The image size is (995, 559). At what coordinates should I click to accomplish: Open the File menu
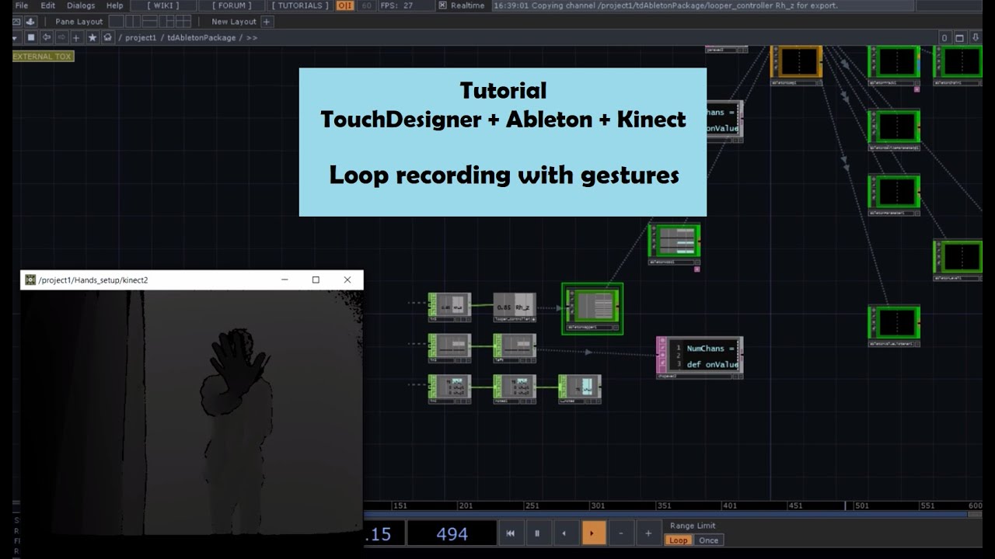(21, 5)
